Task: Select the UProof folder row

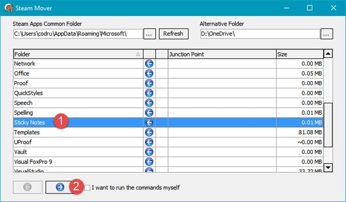Action: (168, 142)
